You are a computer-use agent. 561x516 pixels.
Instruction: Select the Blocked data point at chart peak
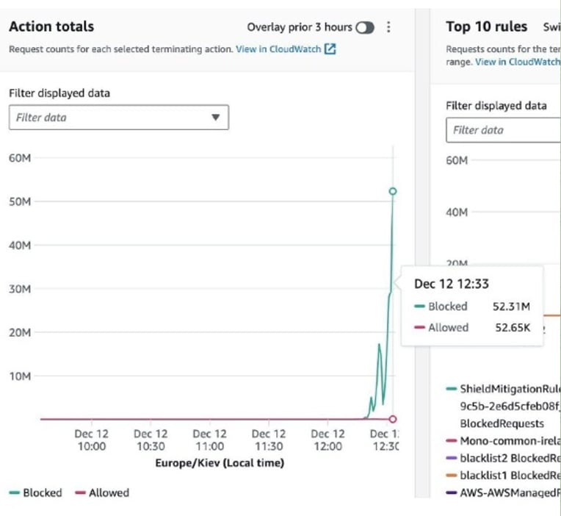pyautogui.click(x=393, y=191)
